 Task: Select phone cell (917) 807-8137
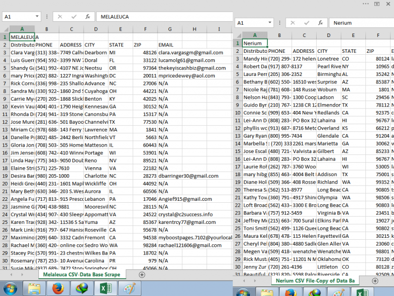coord(279,67)
